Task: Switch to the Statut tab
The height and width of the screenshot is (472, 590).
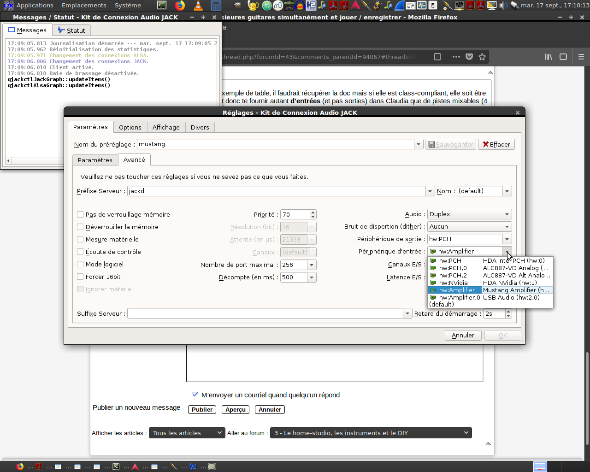Action: [x=71, y=30]
